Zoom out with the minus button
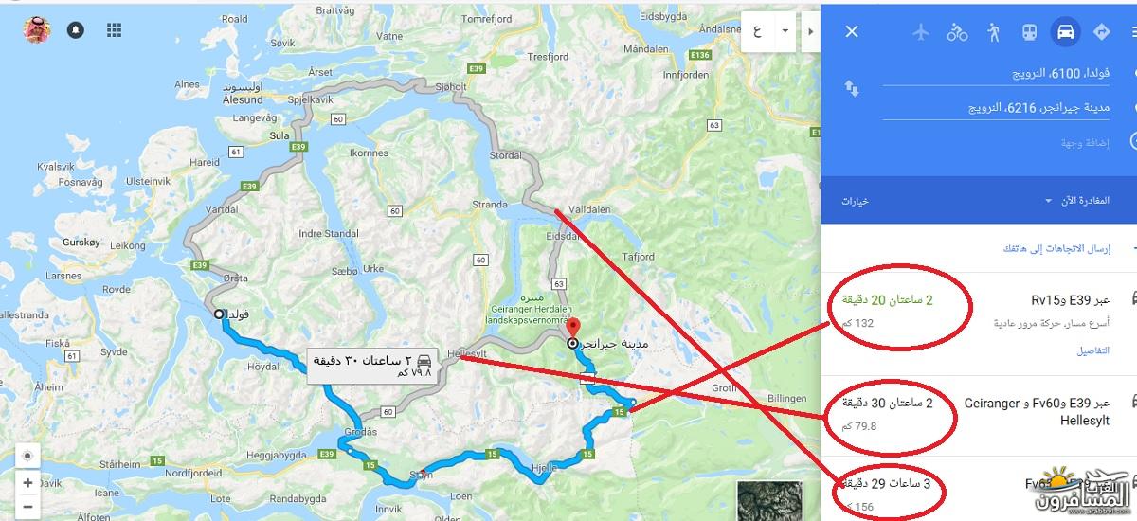1137x521 pixels. [27, 505]
